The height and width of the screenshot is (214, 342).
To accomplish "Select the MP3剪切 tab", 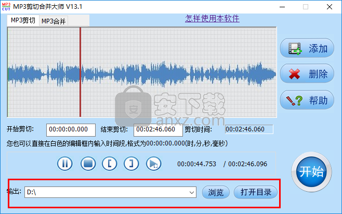I will click(23, 20).
